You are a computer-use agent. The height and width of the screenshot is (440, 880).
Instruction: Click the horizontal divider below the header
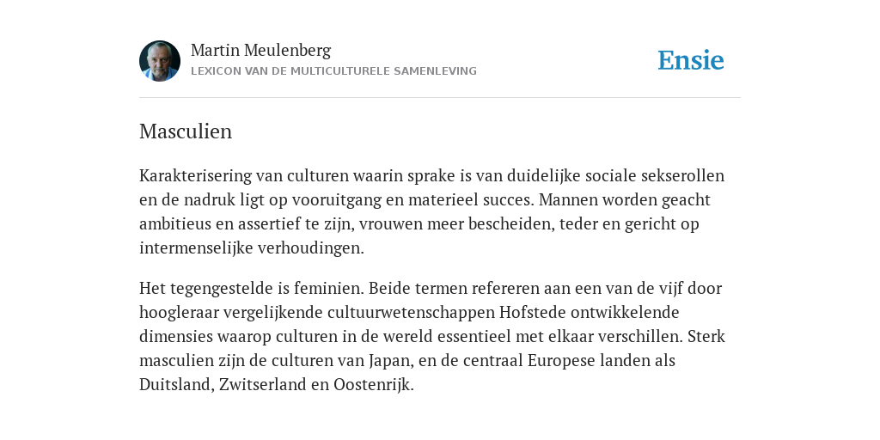(440, 98)
